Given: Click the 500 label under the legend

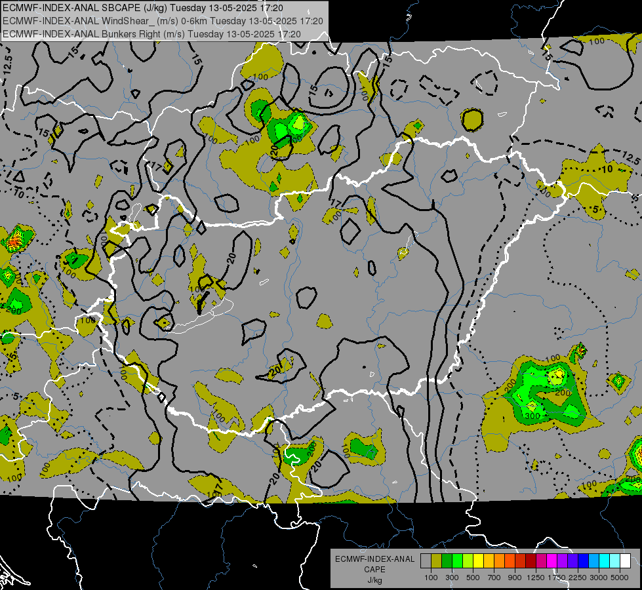Looking at the screenshot, I should (473, 578).
